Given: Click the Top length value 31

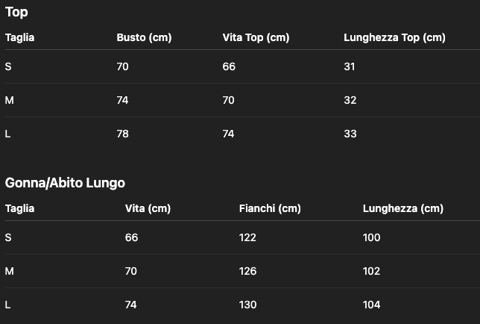Looking at the screenshot, I should 350,66.
